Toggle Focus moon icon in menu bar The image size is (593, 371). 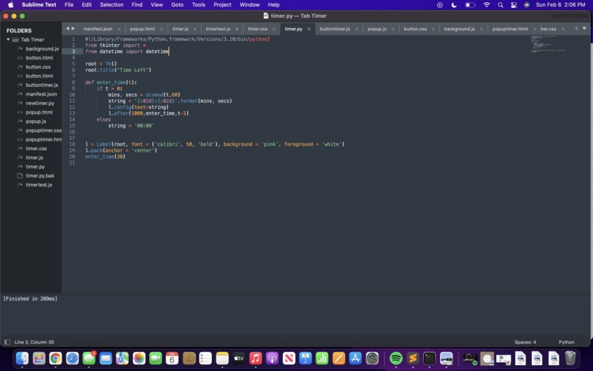coord(454,5)
